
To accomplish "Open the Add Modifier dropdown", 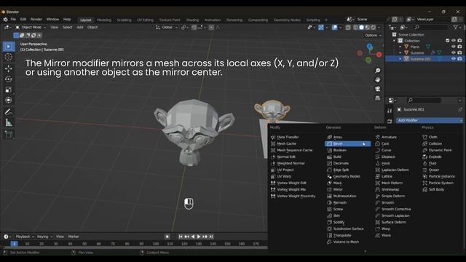I will point(430,120).
